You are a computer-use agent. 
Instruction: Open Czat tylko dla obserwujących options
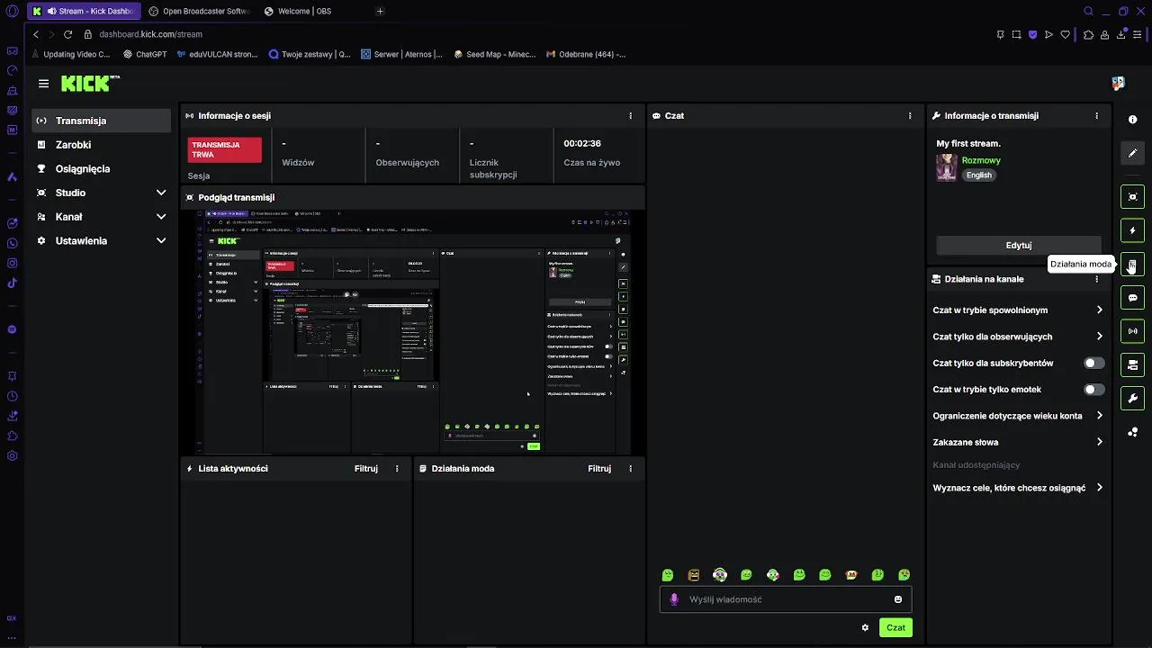point(1018,337)
